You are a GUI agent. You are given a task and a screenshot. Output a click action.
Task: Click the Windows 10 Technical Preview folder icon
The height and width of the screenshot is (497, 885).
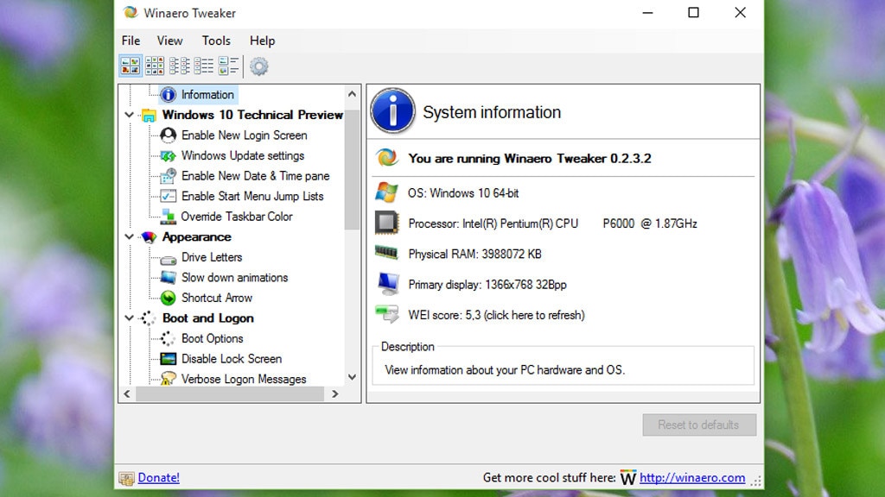[x=149, y=115]
